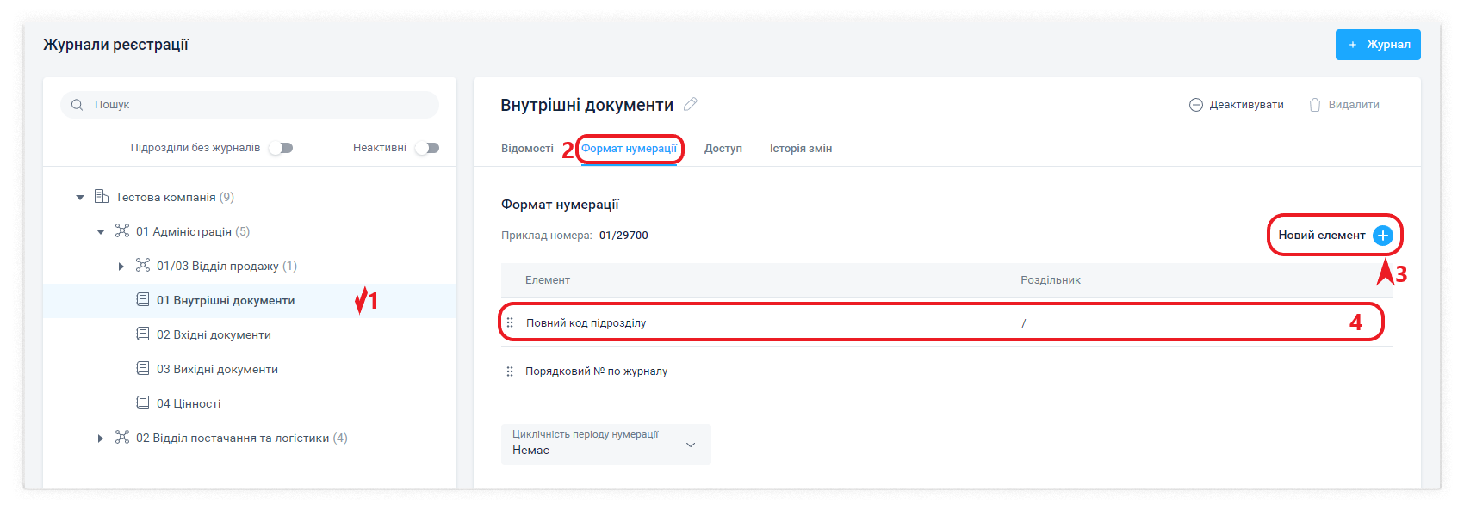Toggle the Підрозділи без журналів switch
The width and height of the screenshot is (1464, 509).
[281, 148]
